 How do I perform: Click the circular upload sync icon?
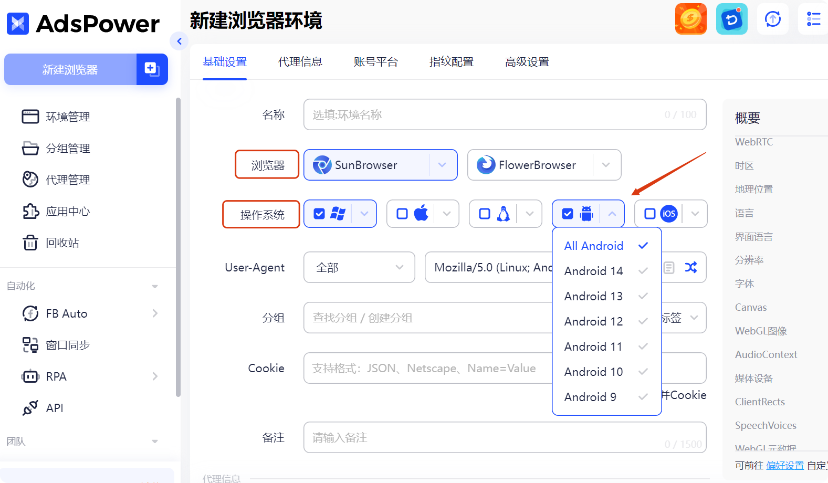pyautogui.click(x=773, y=19)
